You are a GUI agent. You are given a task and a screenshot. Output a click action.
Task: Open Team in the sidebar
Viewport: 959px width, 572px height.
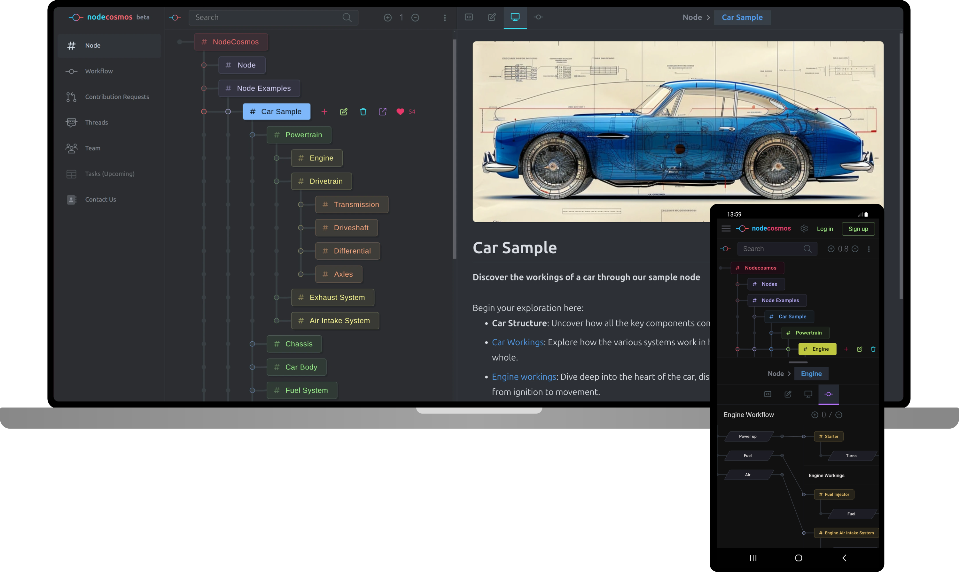point(109,148)
